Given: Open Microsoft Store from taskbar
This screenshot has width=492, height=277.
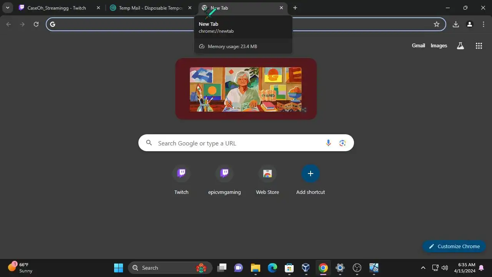Looking at the screenshot, I should (289, 268).
